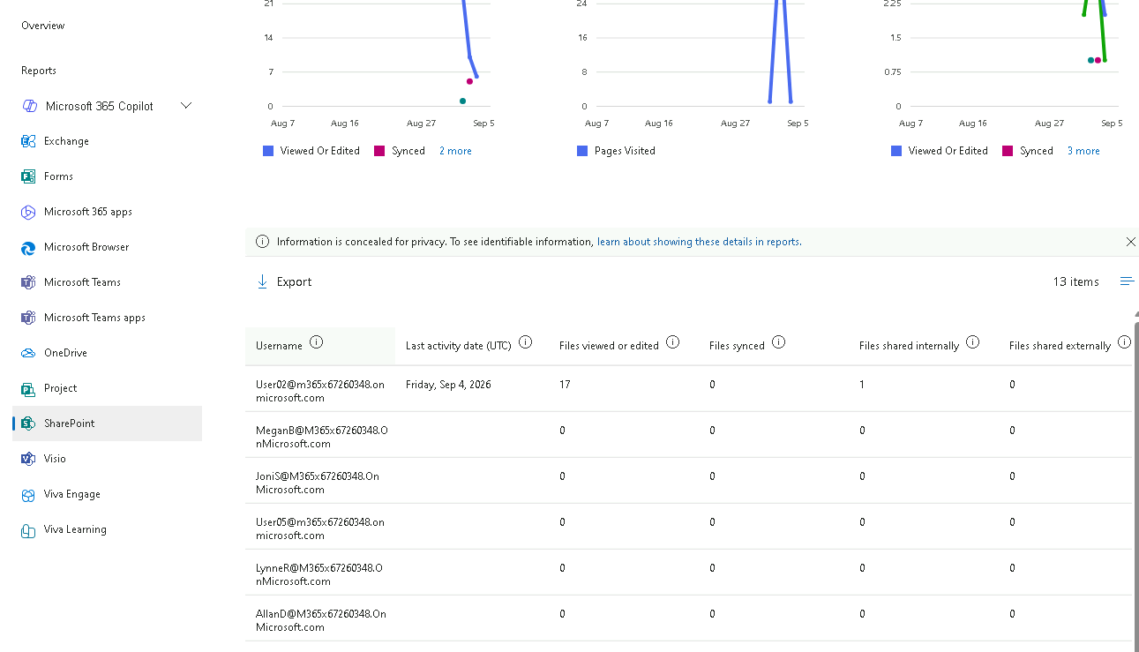This screenshot has width=1139, height=652.
Task: Toggle magenta Synced legend swatch in third chart
Action: tap(1008, 151)
